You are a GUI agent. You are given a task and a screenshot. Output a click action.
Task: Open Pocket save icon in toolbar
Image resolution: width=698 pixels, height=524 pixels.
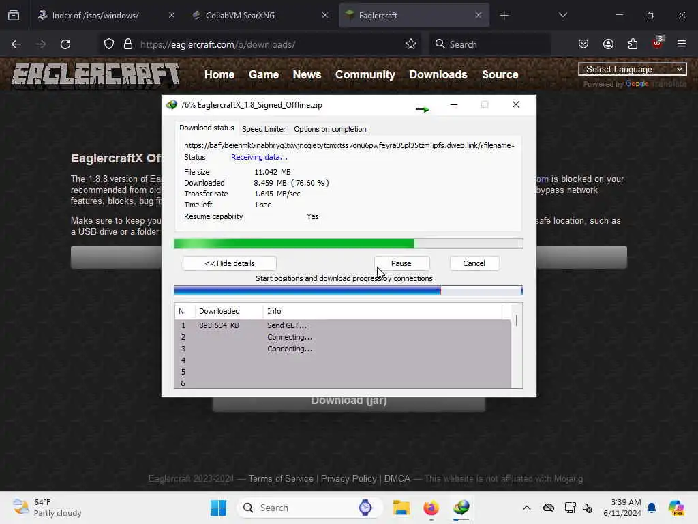pos(583,44)
